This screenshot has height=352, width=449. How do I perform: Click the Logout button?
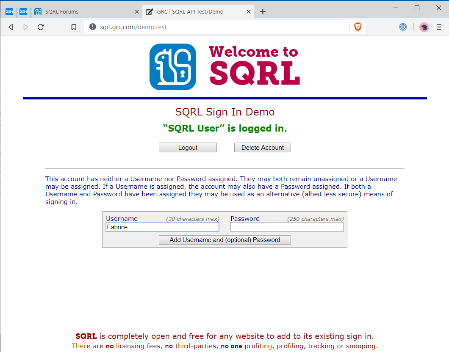[x=188, y=148]
